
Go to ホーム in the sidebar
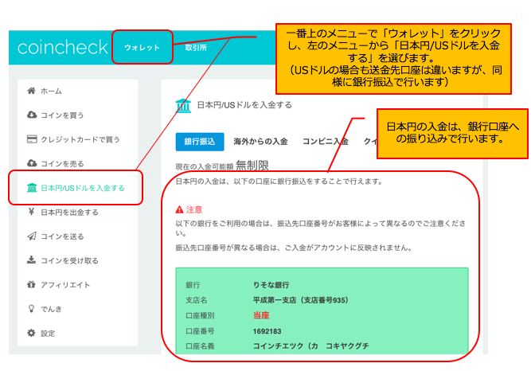(51, 91)
